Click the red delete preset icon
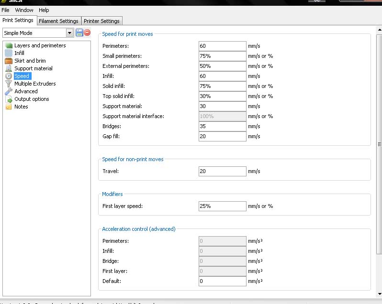The image size is (382, 304). coord(87,33)
